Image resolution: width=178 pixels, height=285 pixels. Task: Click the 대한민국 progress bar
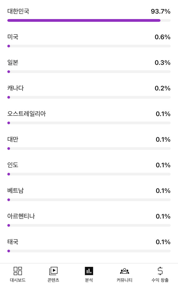pos(89,21)
